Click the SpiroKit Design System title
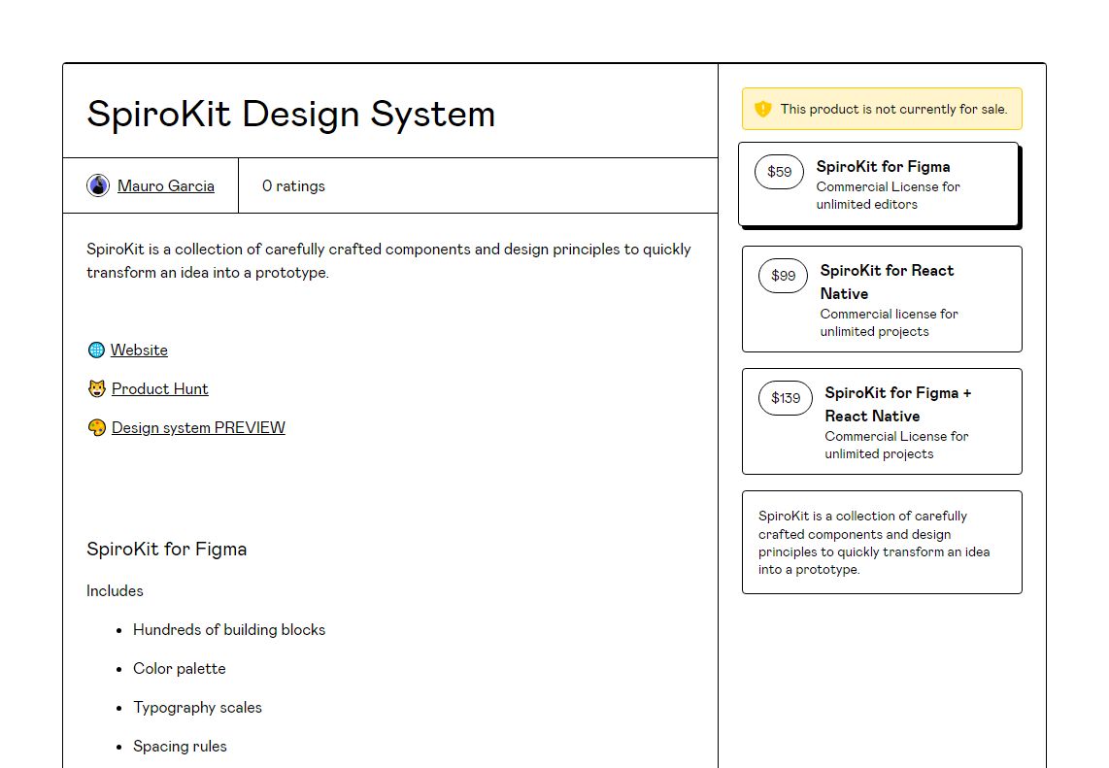This screenshot has width=1109, height=768. 290,114
